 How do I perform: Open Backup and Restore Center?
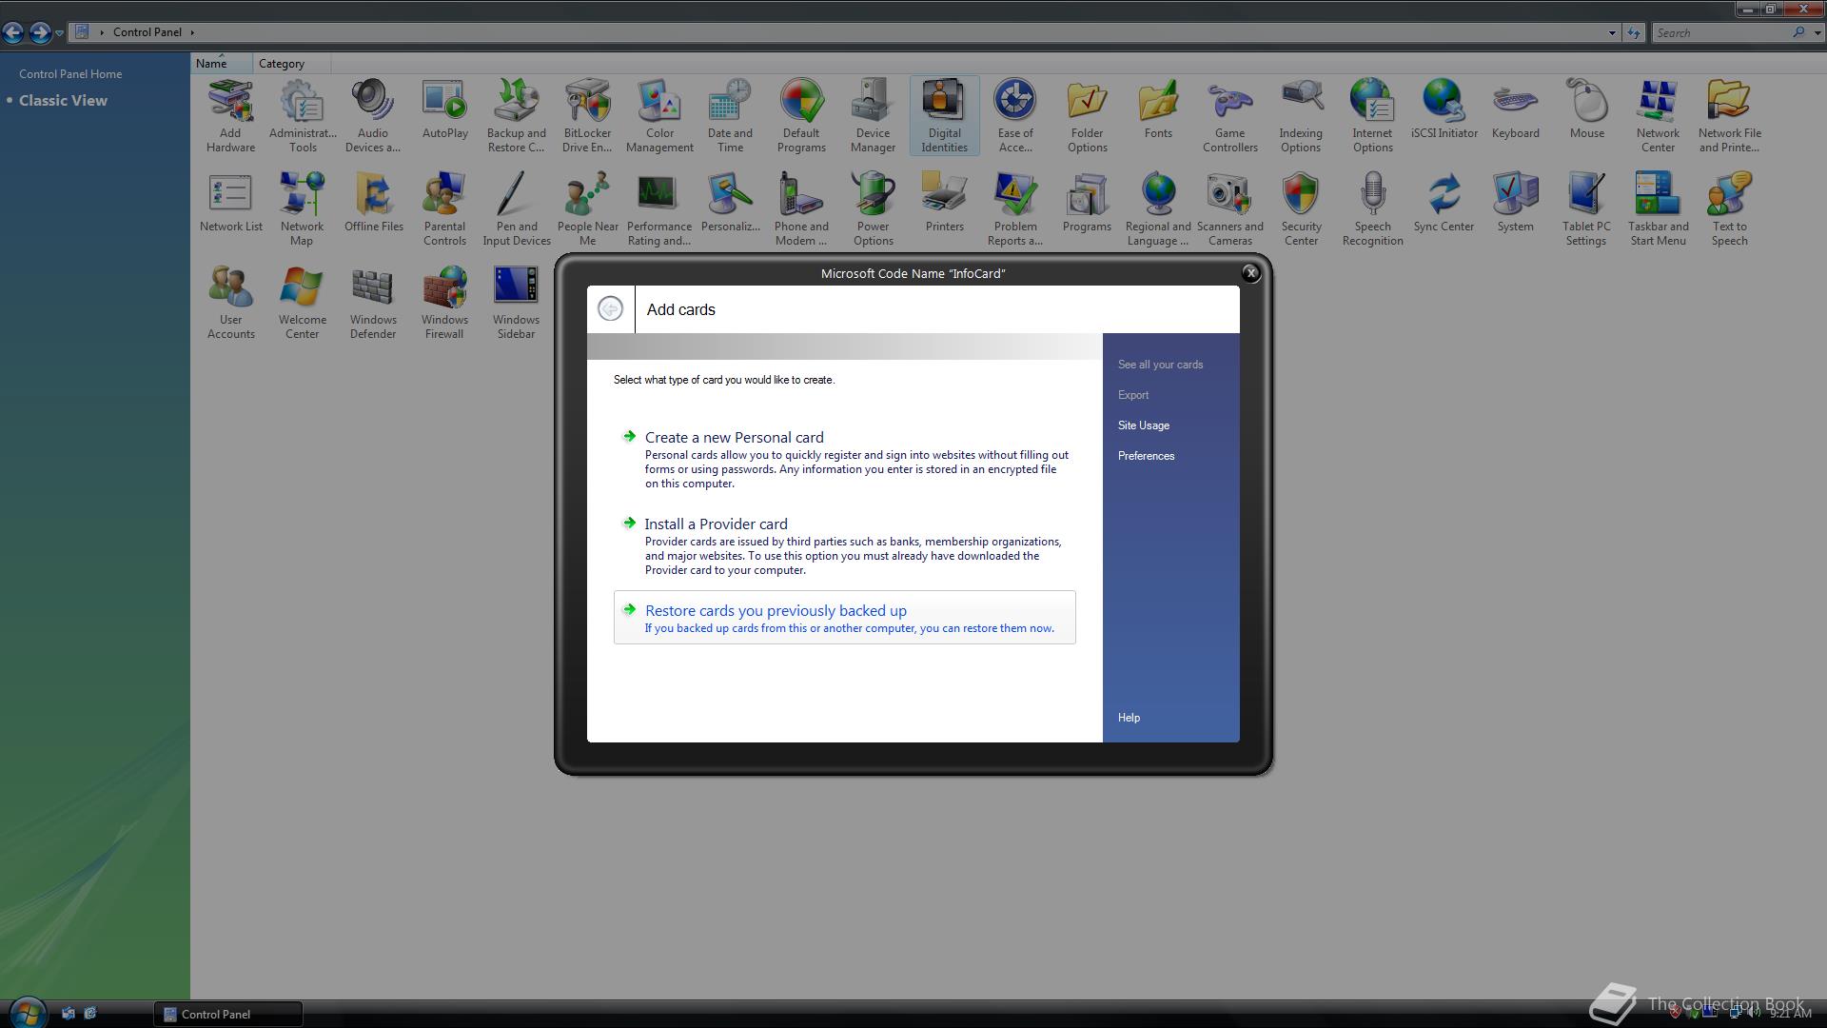tap(516, 115)
